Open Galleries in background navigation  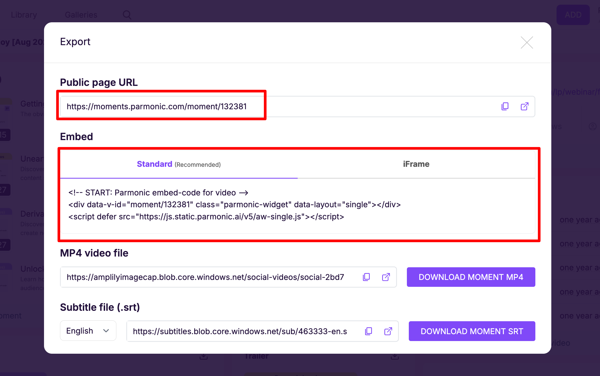pyautogui.click(x=81, y=15)
